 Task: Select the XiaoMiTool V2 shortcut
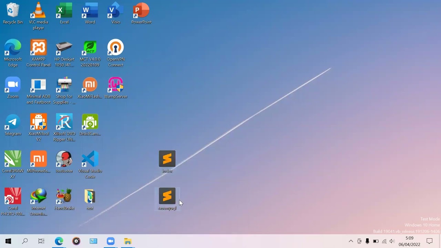(38, 128)
